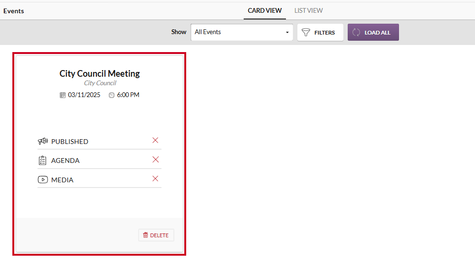Image resolution: width=475 pixels, height=268 pixels.
Task: Switch to the Card View tab
Action: pyautogui.click(x=265, y=10)
